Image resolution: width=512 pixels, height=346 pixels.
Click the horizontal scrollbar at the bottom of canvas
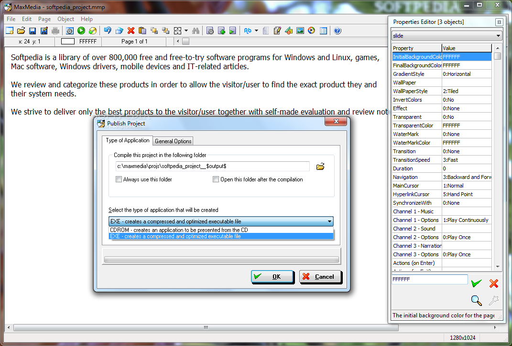click(x=206, y=327)
